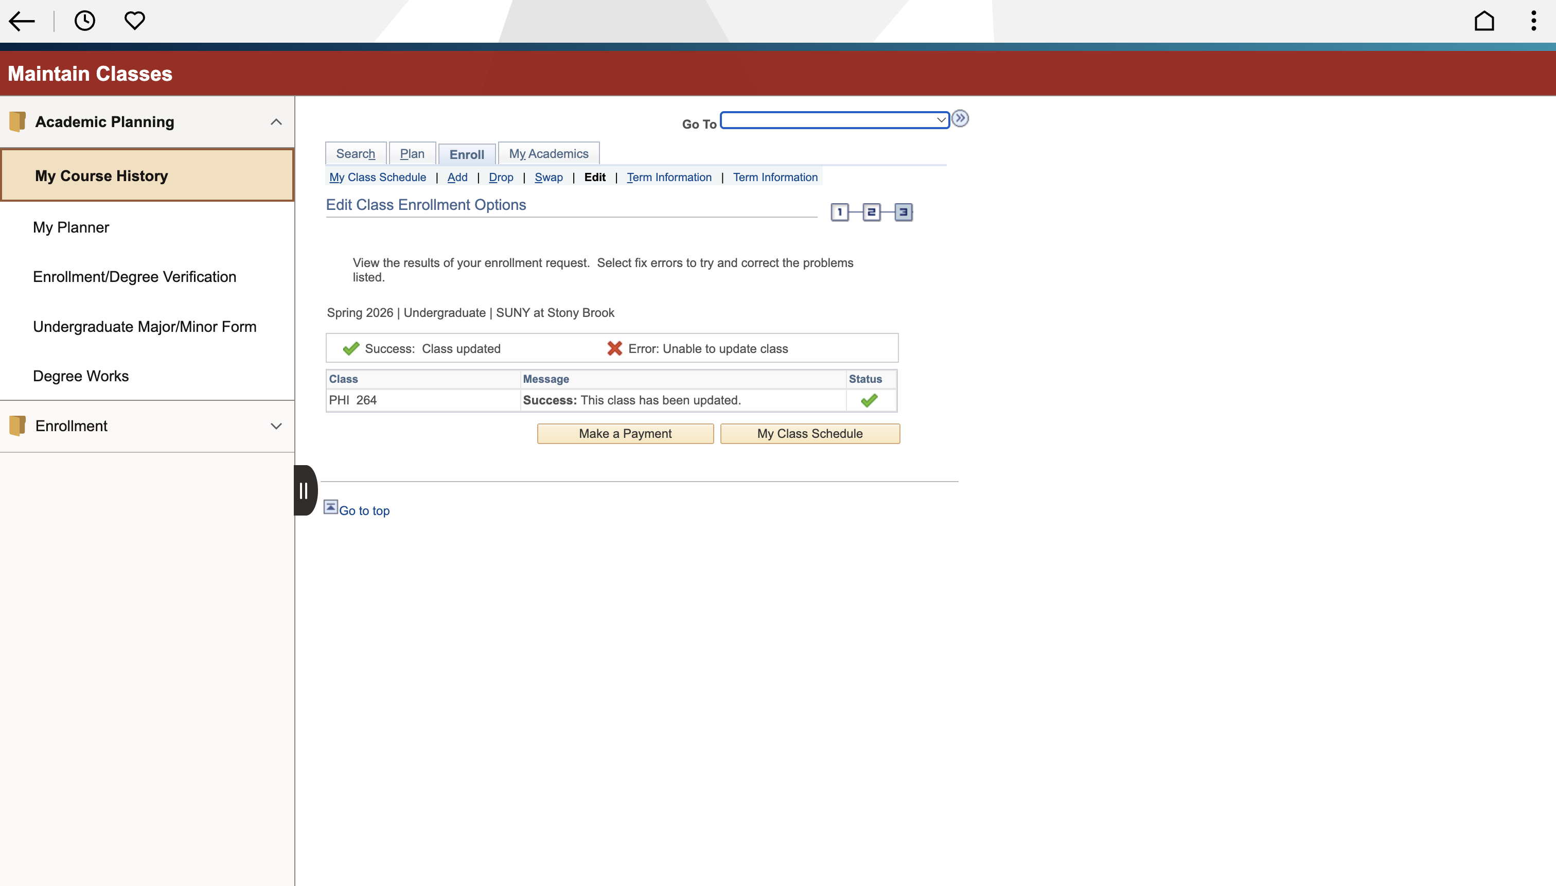Open recently visited clock icon
This screenshot has height=886, width=1556.
pos(84,21)
